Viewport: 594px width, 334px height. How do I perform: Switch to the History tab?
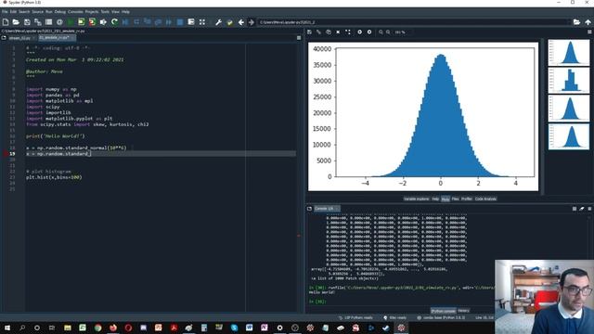pyautogui.click(x=463, y=311)
